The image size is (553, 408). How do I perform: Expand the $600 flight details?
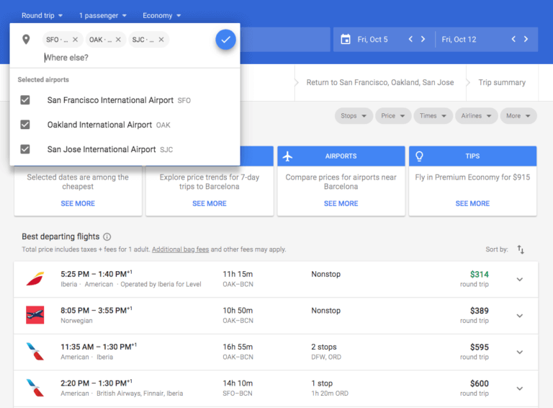click(x=519, y=389)
